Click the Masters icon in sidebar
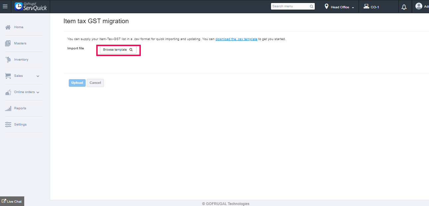 click(x=8, y=43)
